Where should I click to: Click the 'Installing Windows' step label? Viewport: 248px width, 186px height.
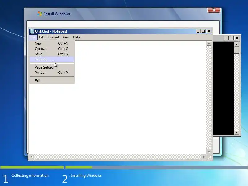(86, 175)
